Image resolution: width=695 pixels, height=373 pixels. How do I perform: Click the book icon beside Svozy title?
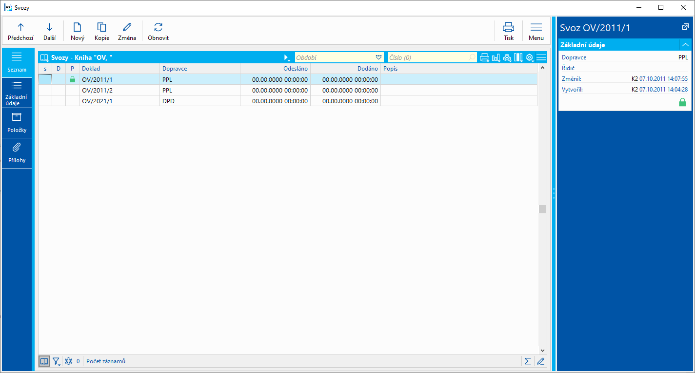pyautogui.click(x=44, y=57)
